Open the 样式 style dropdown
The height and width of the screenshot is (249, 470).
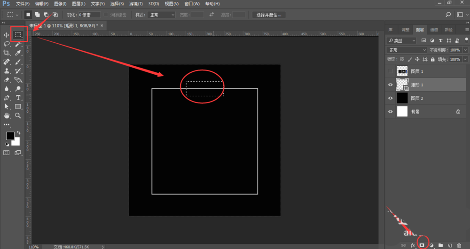(x=161, y=15)
